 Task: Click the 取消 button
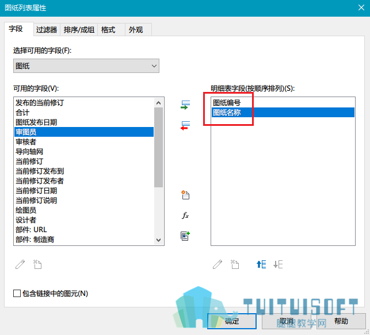[x=286, y=321]
